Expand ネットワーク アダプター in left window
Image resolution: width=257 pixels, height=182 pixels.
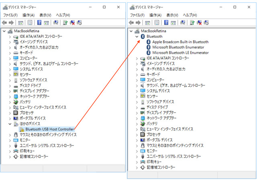point(10,96)
